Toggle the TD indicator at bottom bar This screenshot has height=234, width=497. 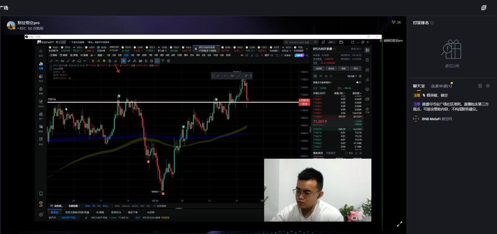coord(94,206)
